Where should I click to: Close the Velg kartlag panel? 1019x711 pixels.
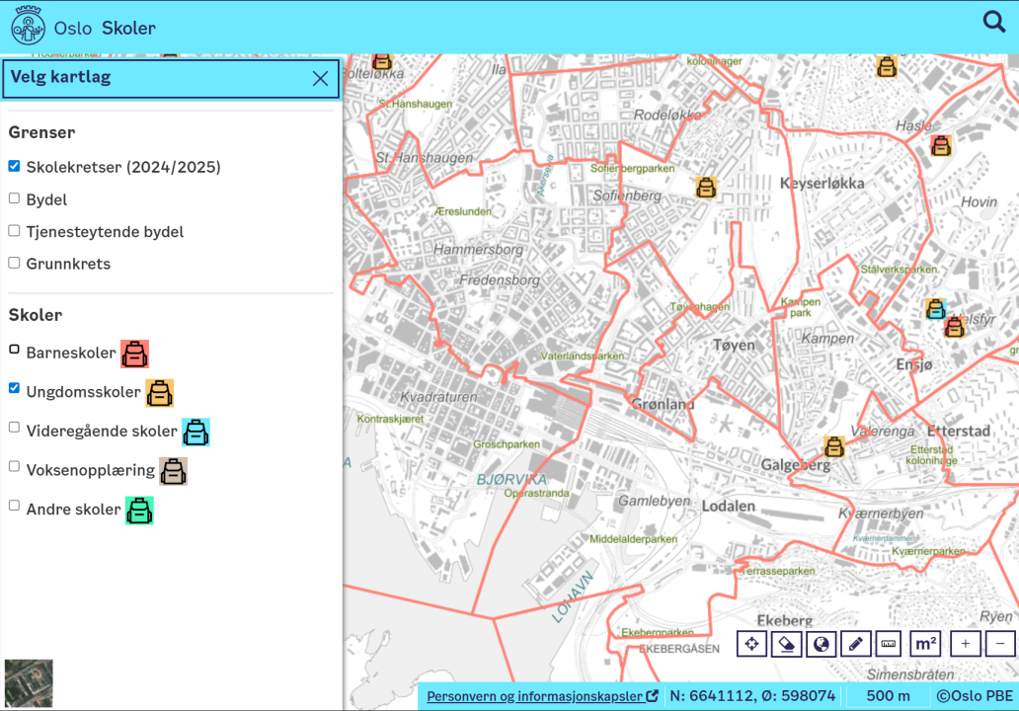[320, 79]
